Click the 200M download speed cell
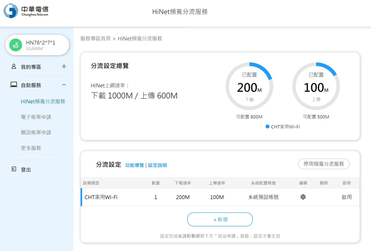371x251 pixels. click(x=182, y=197)
